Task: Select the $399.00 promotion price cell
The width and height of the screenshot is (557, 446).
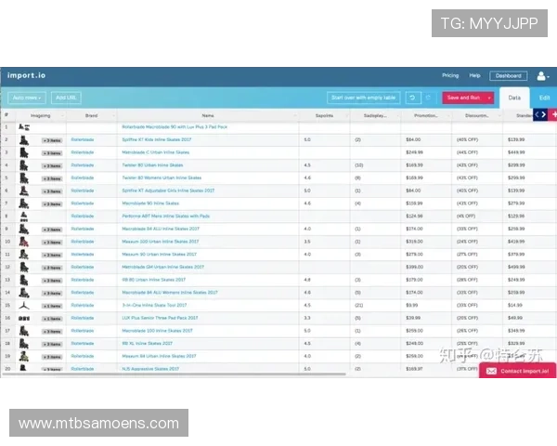Action: (x=426, y=267)
